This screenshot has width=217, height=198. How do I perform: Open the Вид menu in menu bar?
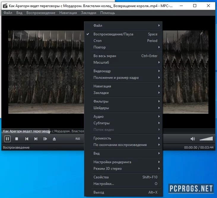click(x=19, y=13)
